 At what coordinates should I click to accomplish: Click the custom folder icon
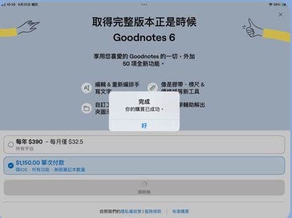87,108
